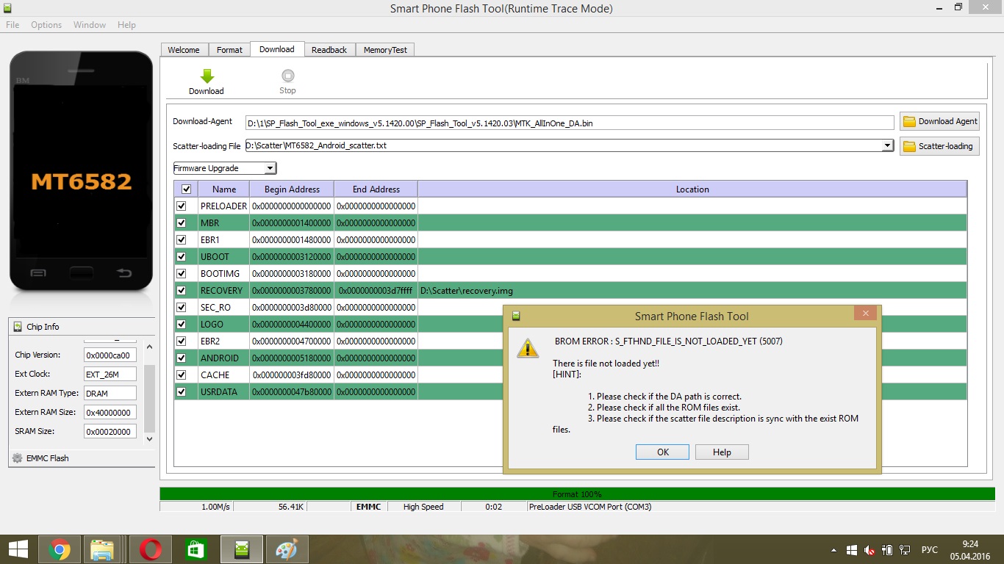Click Help in the error dialog
Screen dimensions: 1004x564
(722, 452)
